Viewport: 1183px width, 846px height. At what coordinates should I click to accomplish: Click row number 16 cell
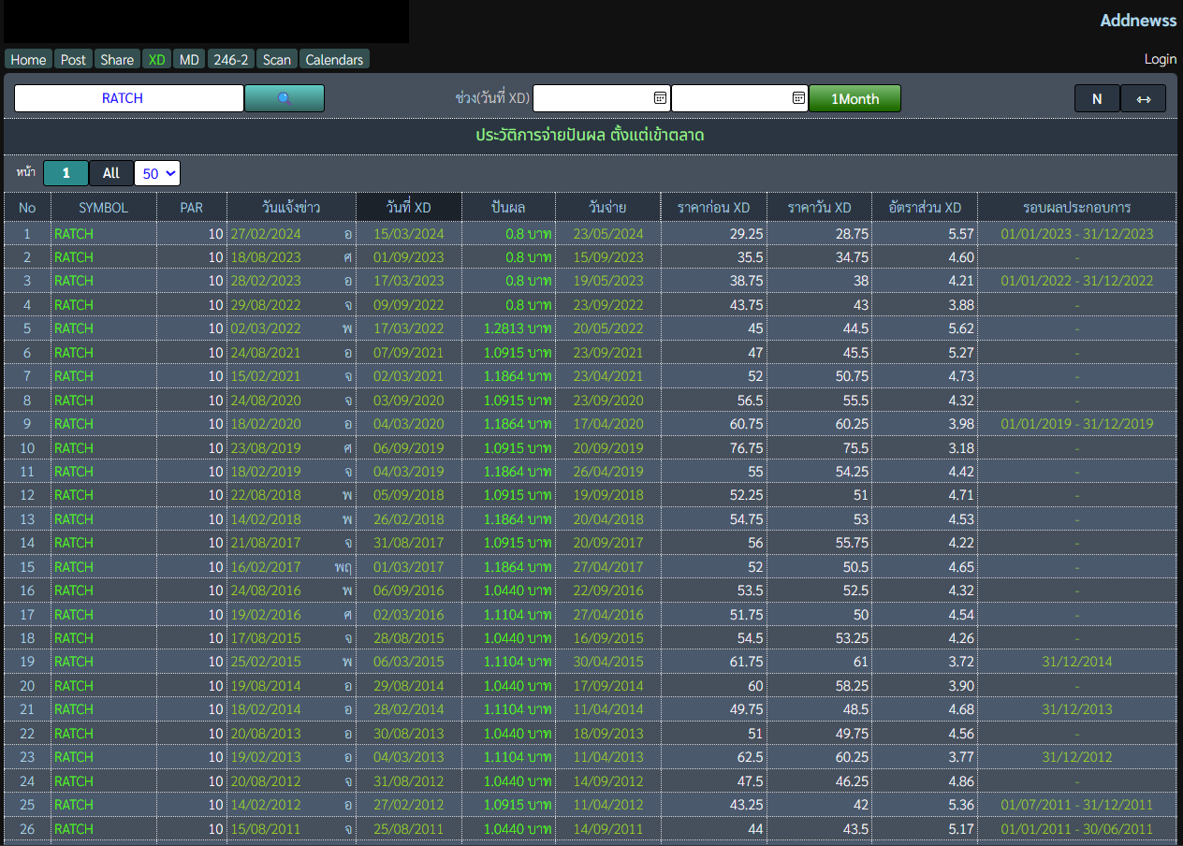(x=27, y=591)
